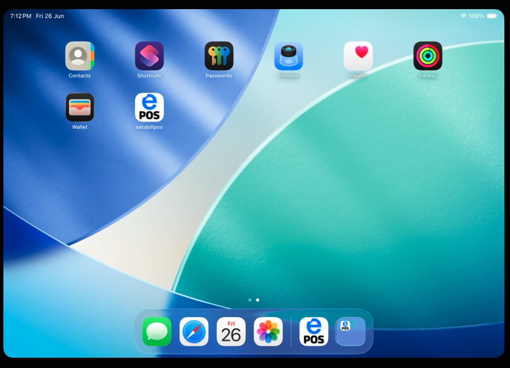Open the Preview app
This screenshot has width=510, height=368.
pyautogui.click(x=288, y=56)
